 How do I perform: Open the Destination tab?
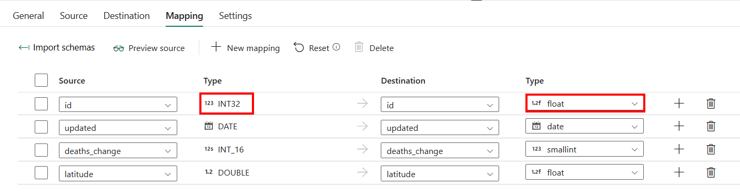126,16
